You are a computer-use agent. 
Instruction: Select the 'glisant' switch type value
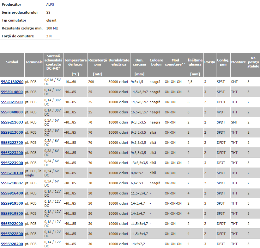coord(51,21)
